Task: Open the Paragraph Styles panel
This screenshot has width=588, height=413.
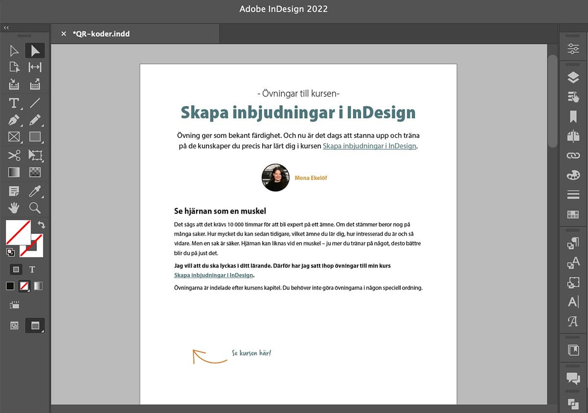Action: [x=573, y=243]
